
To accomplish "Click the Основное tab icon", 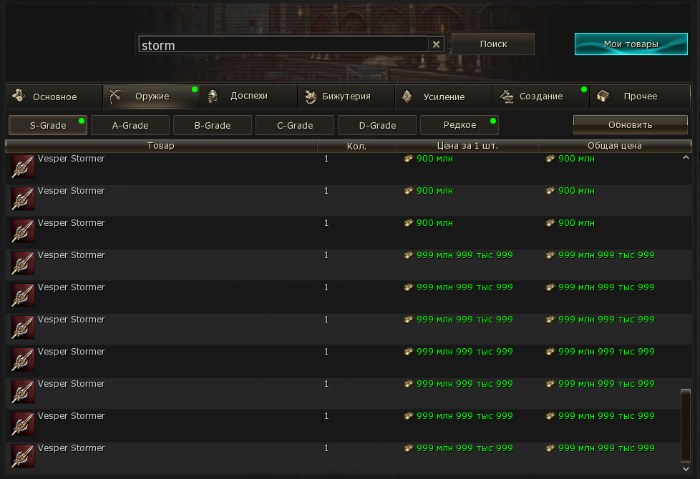I will 19,96.
